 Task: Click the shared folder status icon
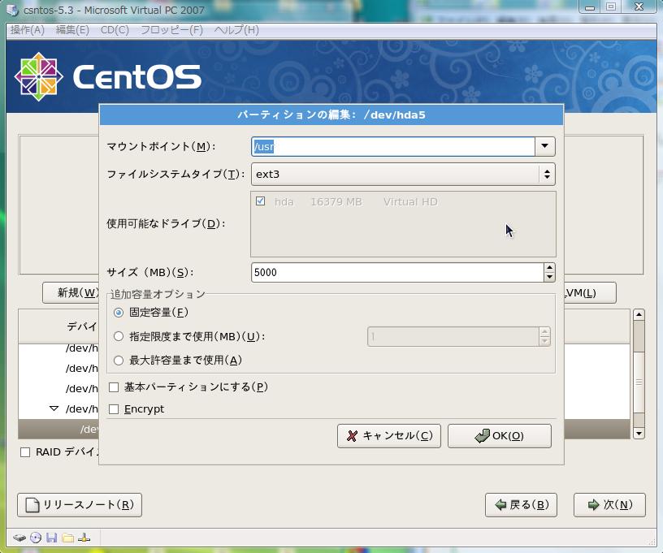click(68, 538)
